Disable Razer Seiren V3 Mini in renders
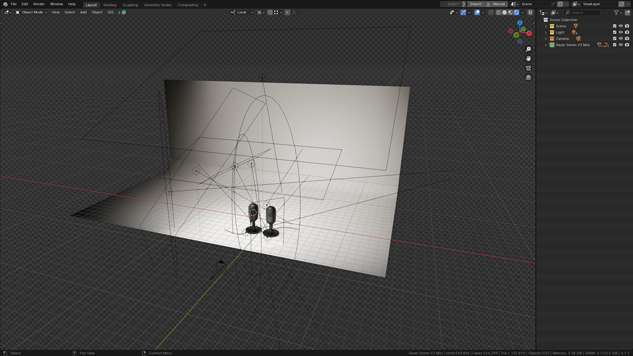The image size is (633, 356). (x=627, y=45)
